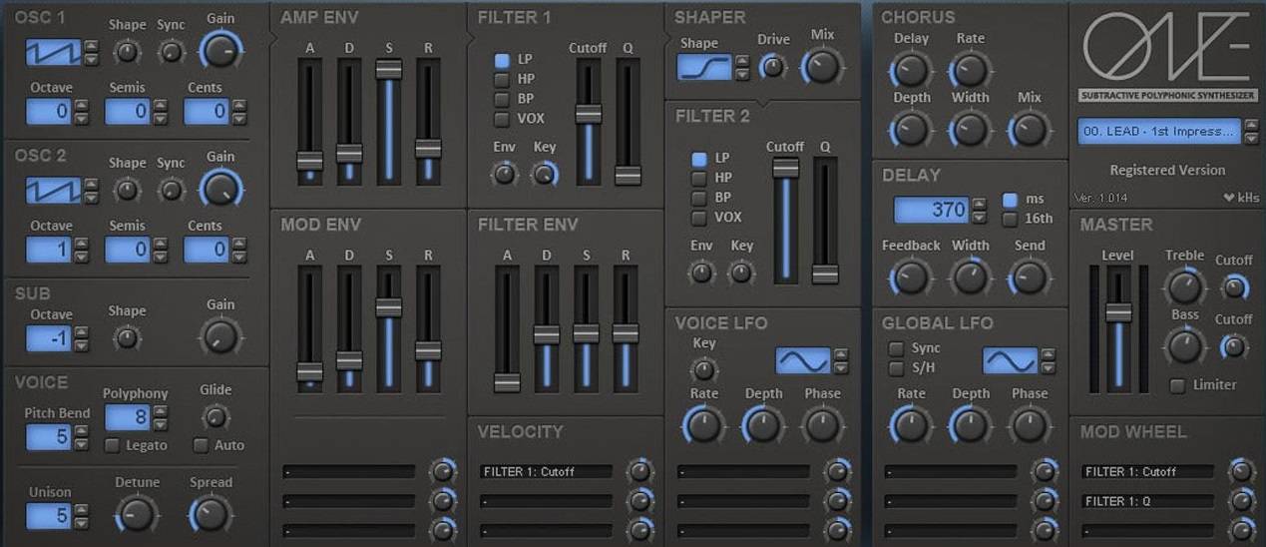Viewport: 1266px width, 547px height.
Task: Enable the Legato checkbox
Action: [112, 445]
